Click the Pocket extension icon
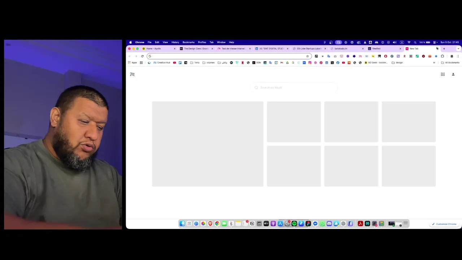The width and height of the screenshot is (462, 260). click(x=341, y=56)
